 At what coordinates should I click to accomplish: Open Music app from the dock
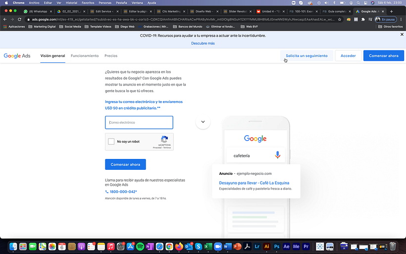click(x=111, y=247)
